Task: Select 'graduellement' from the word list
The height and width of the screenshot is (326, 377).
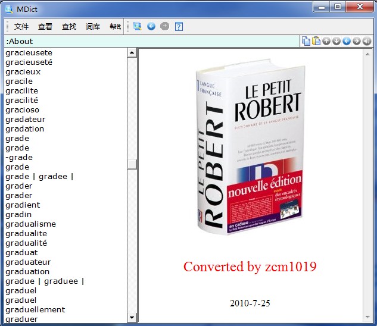Action: [x=35, y=310]
